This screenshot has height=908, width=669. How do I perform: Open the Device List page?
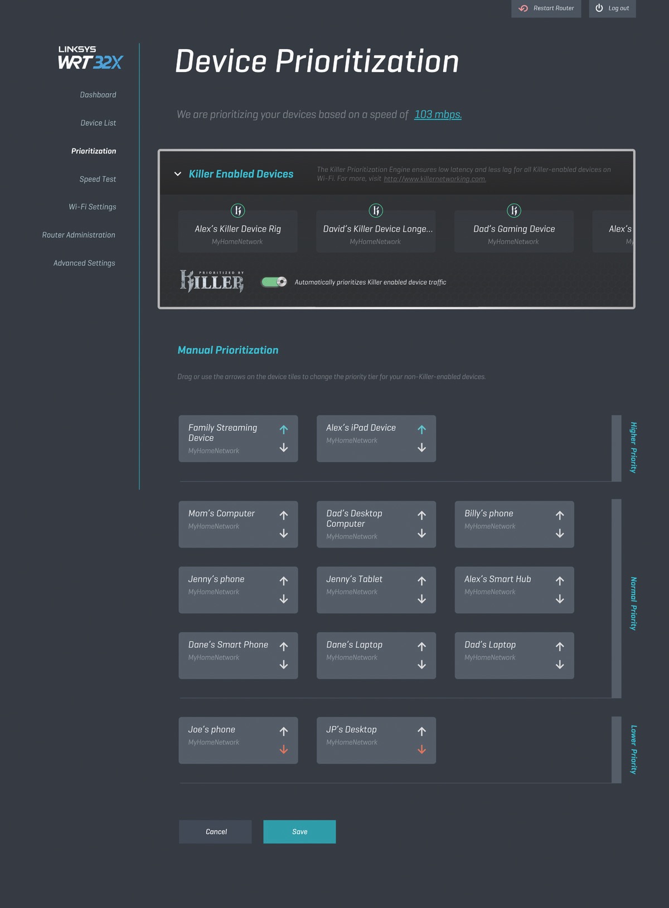pyautogui.click(x=98, y=123)
